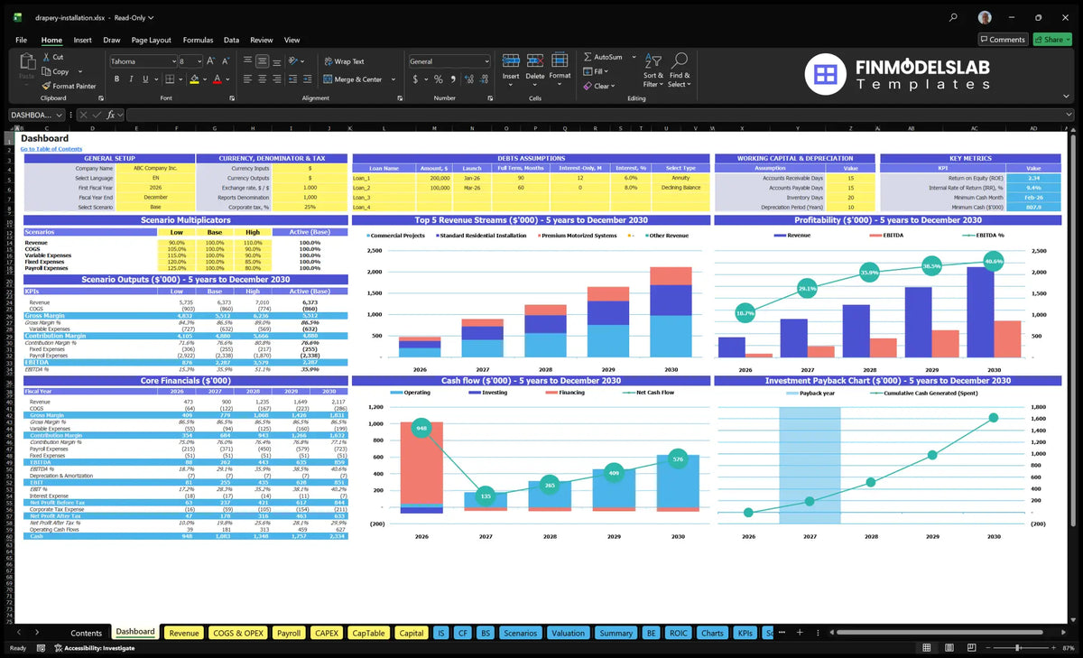The height and width of the screenshot is (658, 1083).
Task: Apply the red Font Color
Action: [217, 79]
